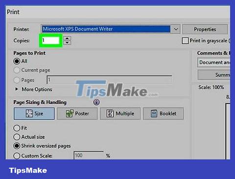Click the Scale: 100% text
The width and height of the screenshot is (235, 179).
click(x=211, y=87)
